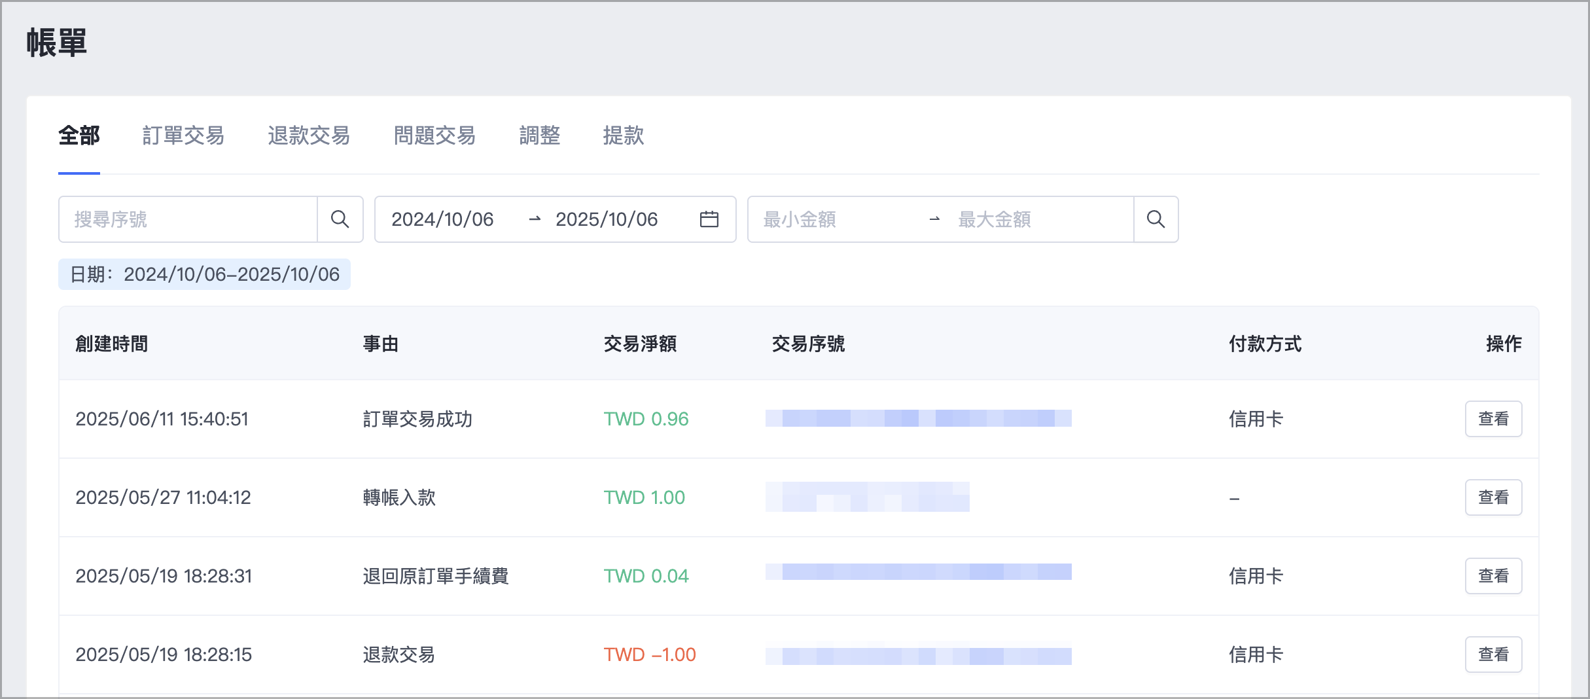Click the blurred serial in 轉帳入款 row
This screenshot has height=699, width=1590.
[x=868, y=497]
